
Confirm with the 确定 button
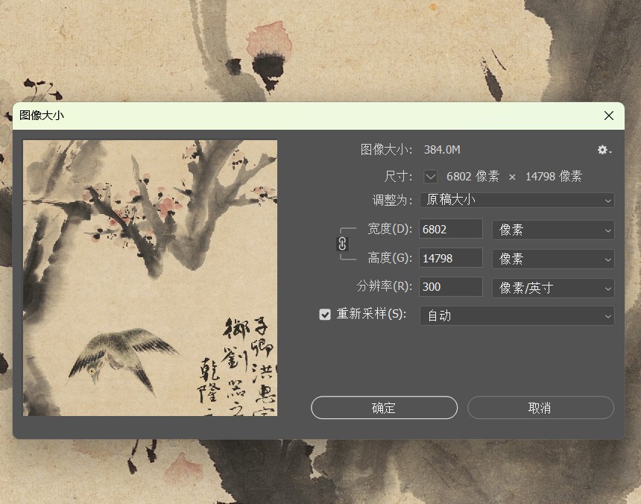(384, 408)
